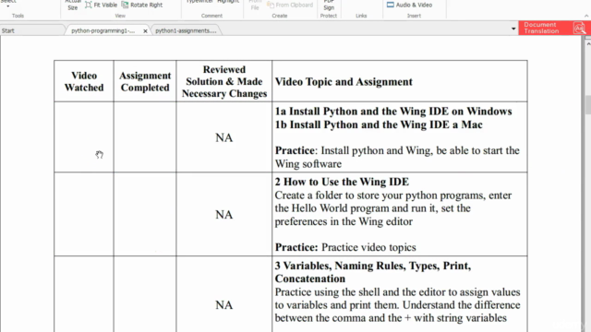Viewport: 591px width, 332px height.
Task: Collapse the ribbon with the chevron
Action: (586, 16)
